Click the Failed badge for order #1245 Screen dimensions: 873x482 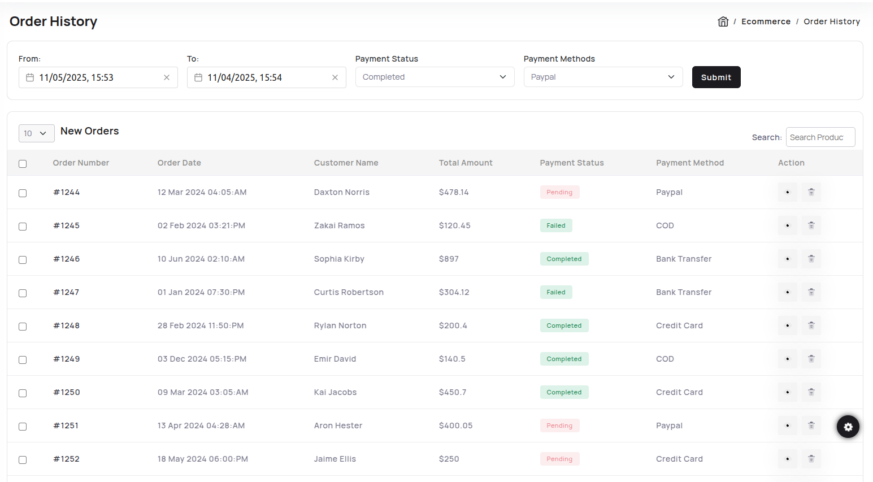click(556, 225)
